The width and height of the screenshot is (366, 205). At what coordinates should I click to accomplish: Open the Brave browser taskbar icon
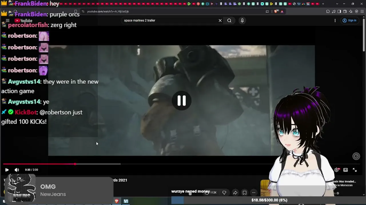(x=117, y=201)
